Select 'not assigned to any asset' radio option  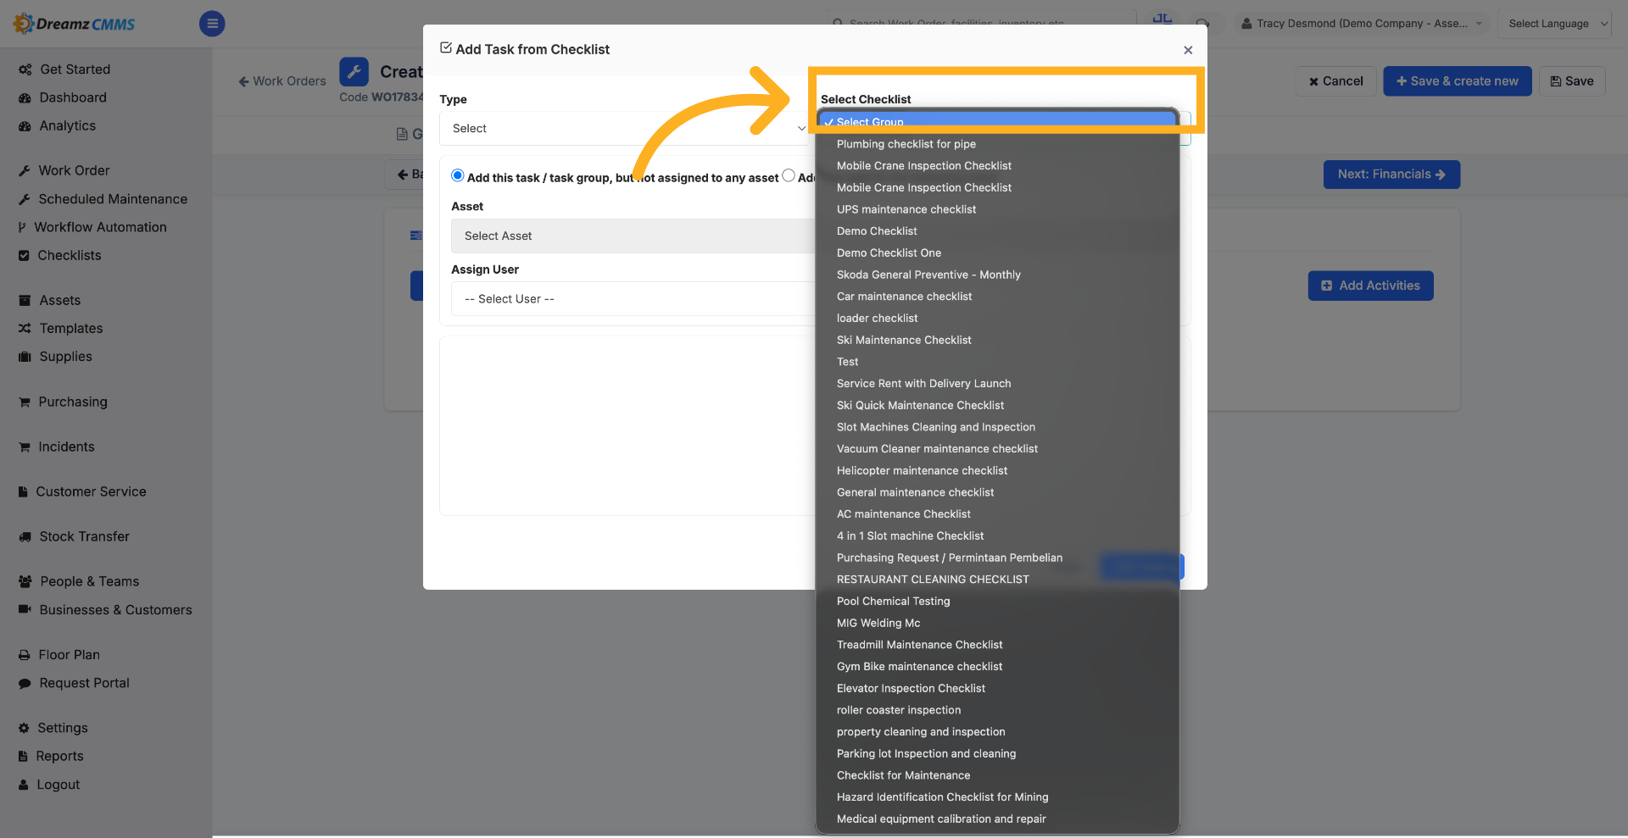click(x=458, y=175)
